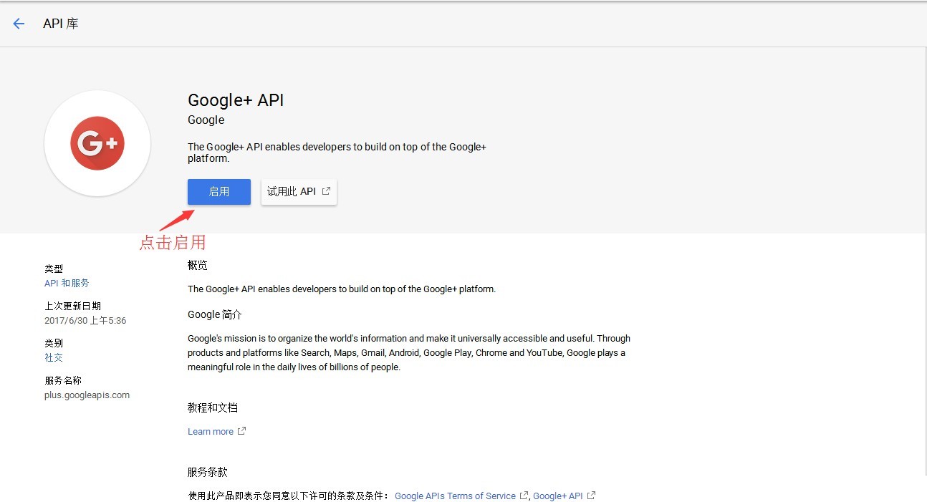Open the 试用此 API button
This screenshot has width=927, height=502.
pos(299,192)
